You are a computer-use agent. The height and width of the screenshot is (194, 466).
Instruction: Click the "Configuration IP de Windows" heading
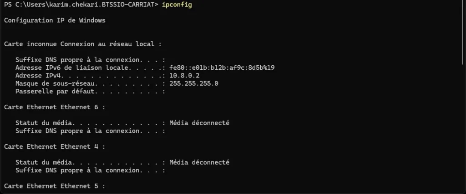55,21
